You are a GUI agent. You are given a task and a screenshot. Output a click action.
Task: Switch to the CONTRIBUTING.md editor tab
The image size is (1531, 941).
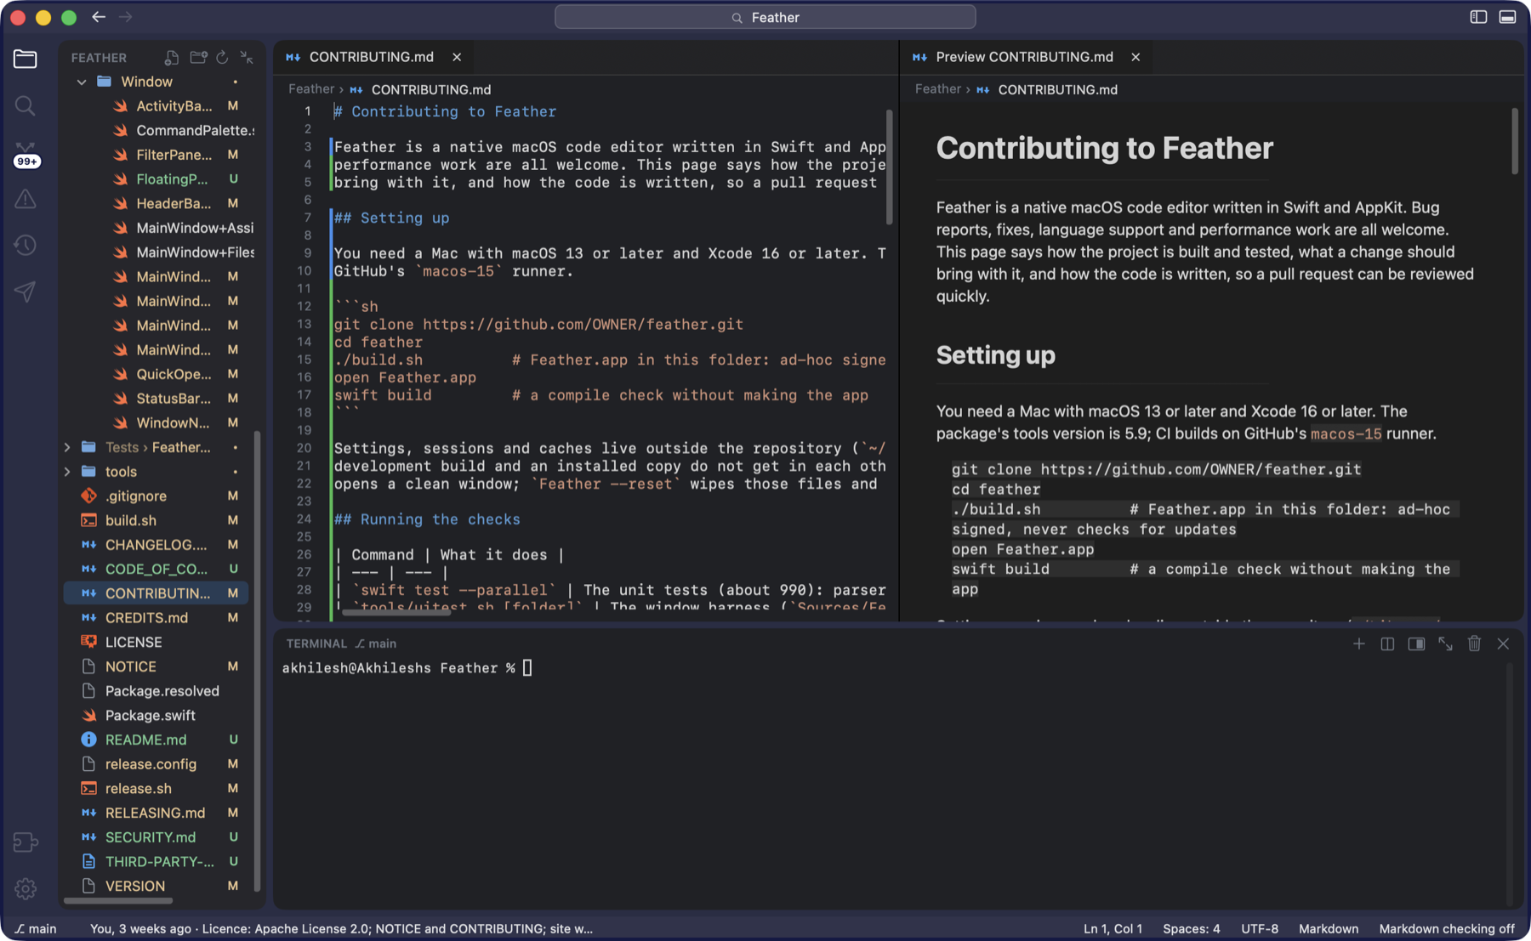tap(371, 57)
